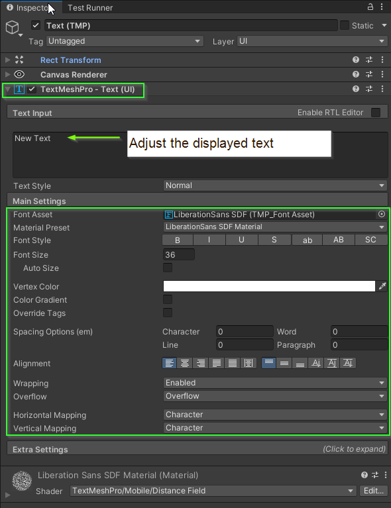Open Canvas Renderer three-dot context menu
Viewport: 391px width, 508px height.
382,74
